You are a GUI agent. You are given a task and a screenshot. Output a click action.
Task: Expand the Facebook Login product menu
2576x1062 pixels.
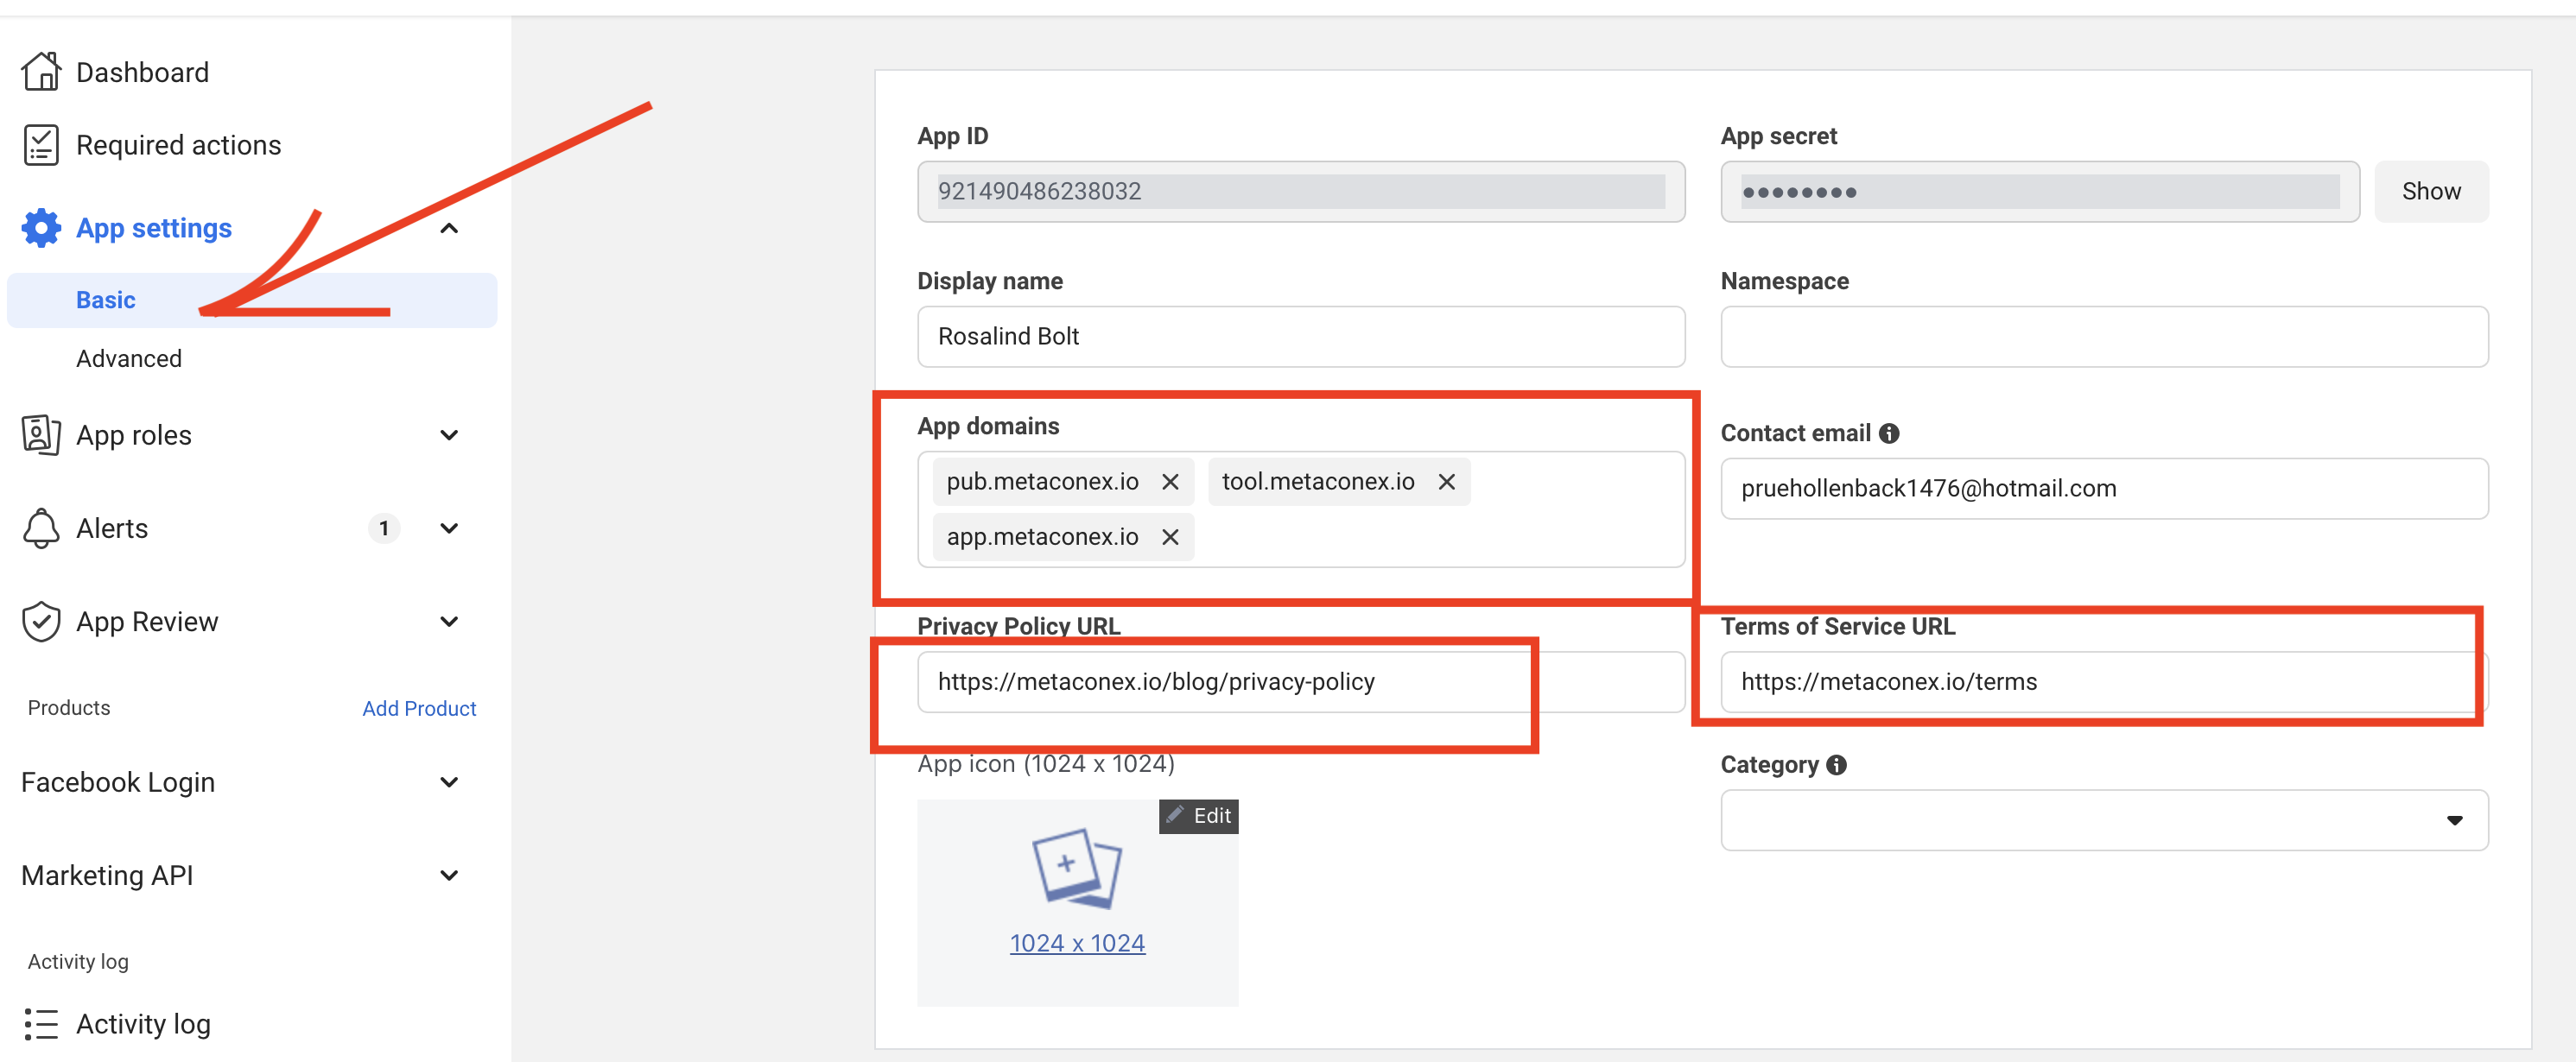pos(449,782)
